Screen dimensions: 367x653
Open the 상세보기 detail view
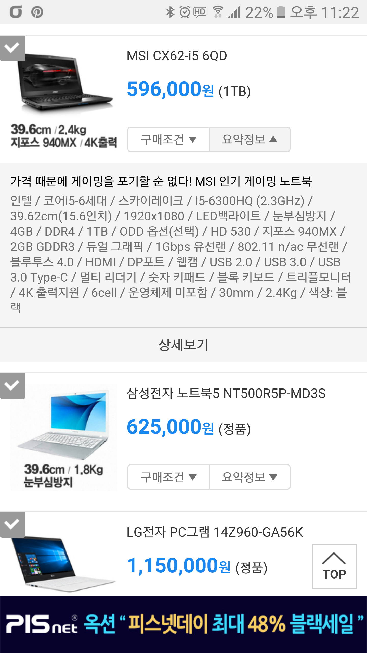pyautogui.click(x=183, y=345)
